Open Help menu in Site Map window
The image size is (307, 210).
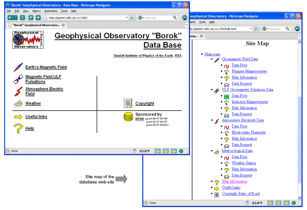212,22
